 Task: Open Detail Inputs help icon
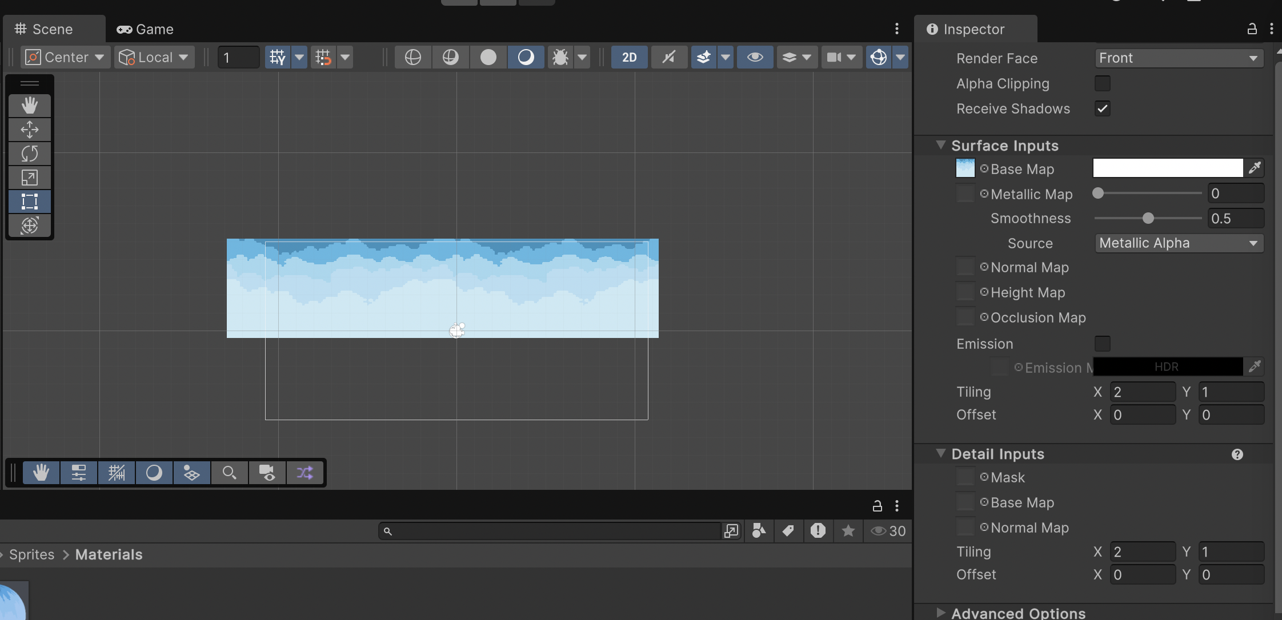click(1237, 454)
